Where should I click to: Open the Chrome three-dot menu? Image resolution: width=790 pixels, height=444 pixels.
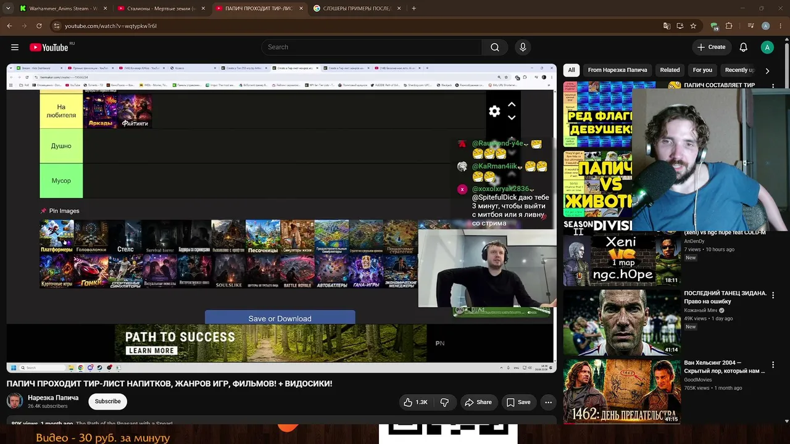[x=780, y=26]
